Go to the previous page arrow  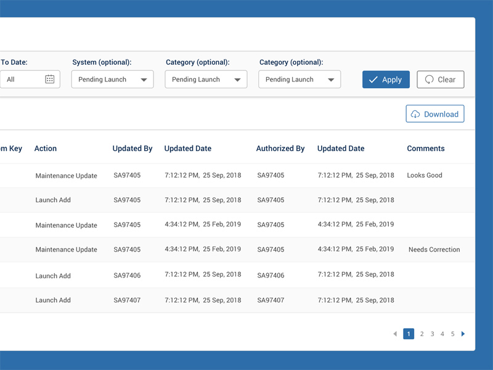(395, 334)
